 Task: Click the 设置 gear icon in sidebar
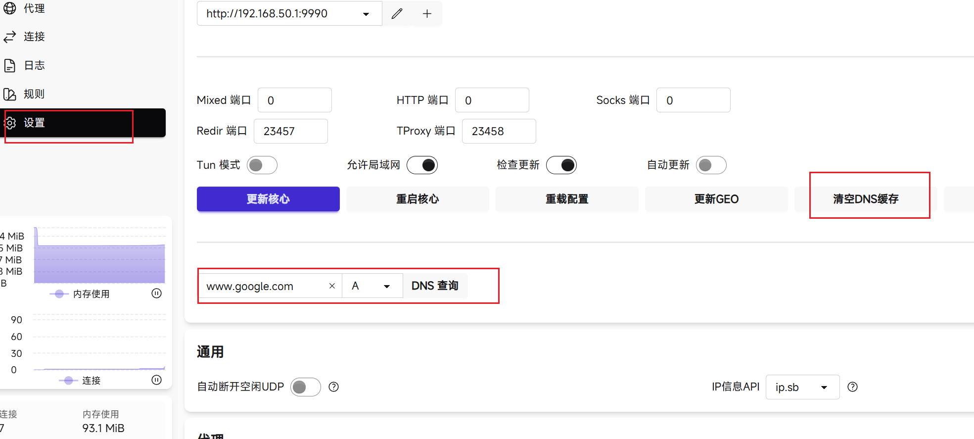click(x=10, y=123)
